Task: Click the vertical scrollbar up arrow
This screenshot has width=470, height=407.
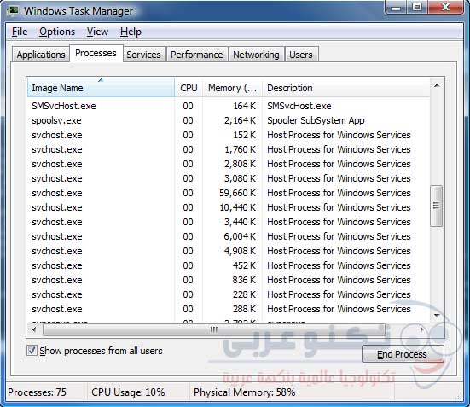Action: pyautogui.click(x=437, y=86)
